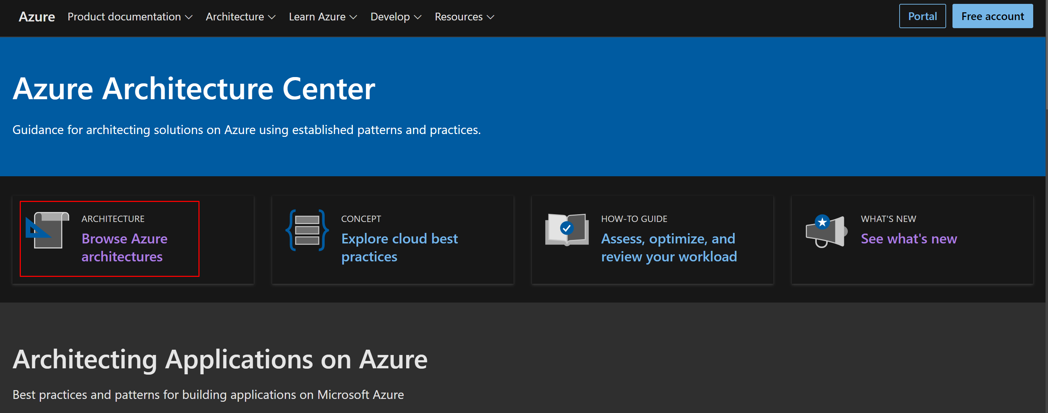This screenshot has height=413, width=1048.
Task: Click the chevron beside Develop
Action: (417, 17)
